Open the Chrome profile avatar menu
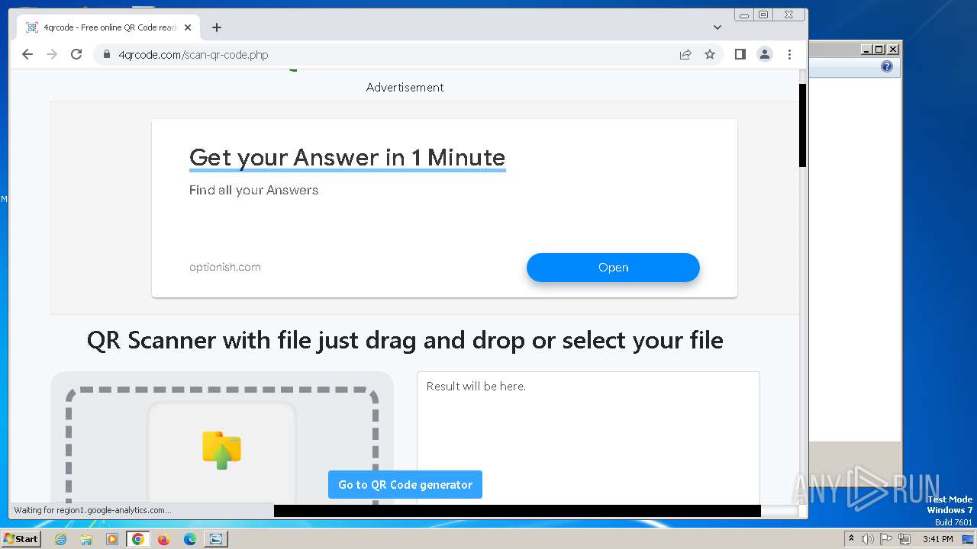Viewport: 977px width, 549px height. 764,54
